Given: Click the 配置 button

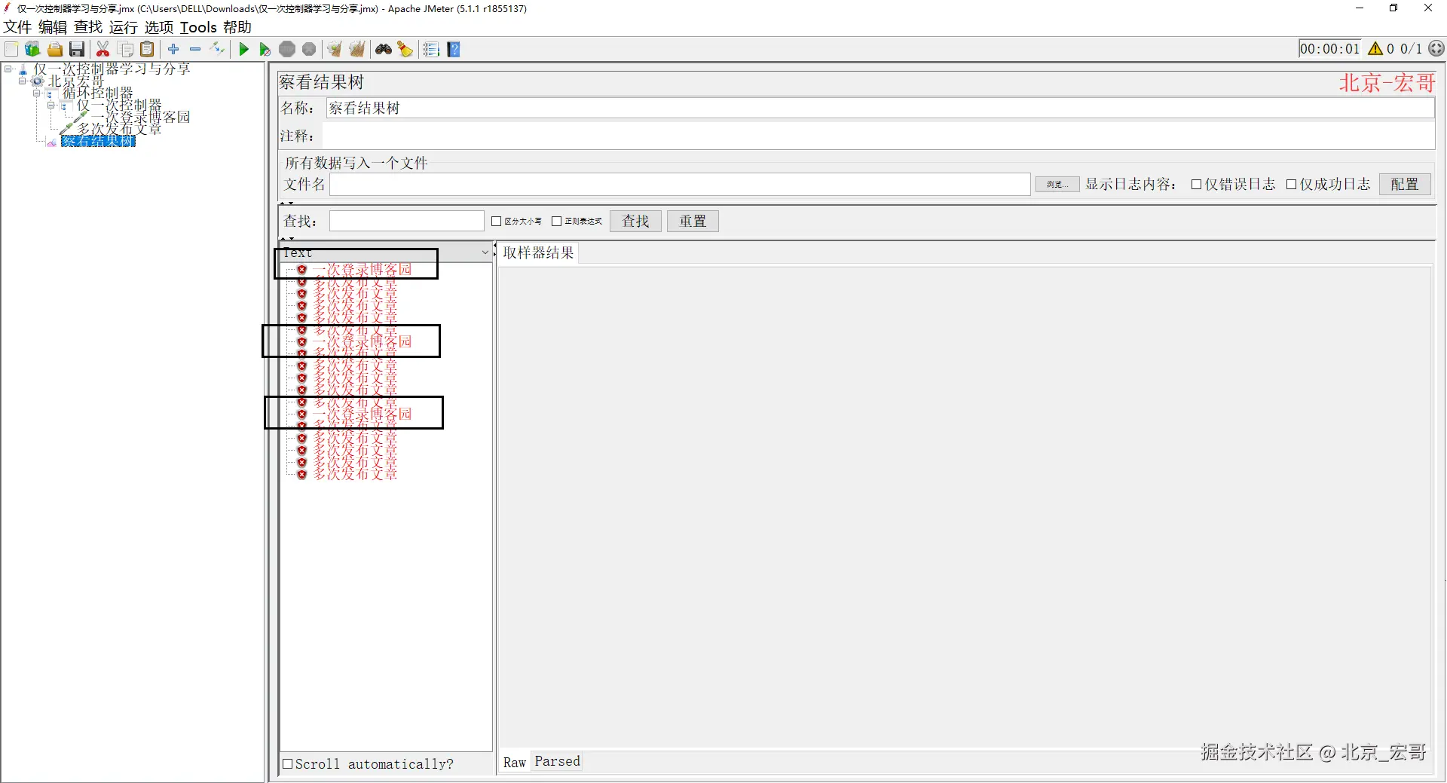Looking at the screenshot, I should tap(1405, 185).
